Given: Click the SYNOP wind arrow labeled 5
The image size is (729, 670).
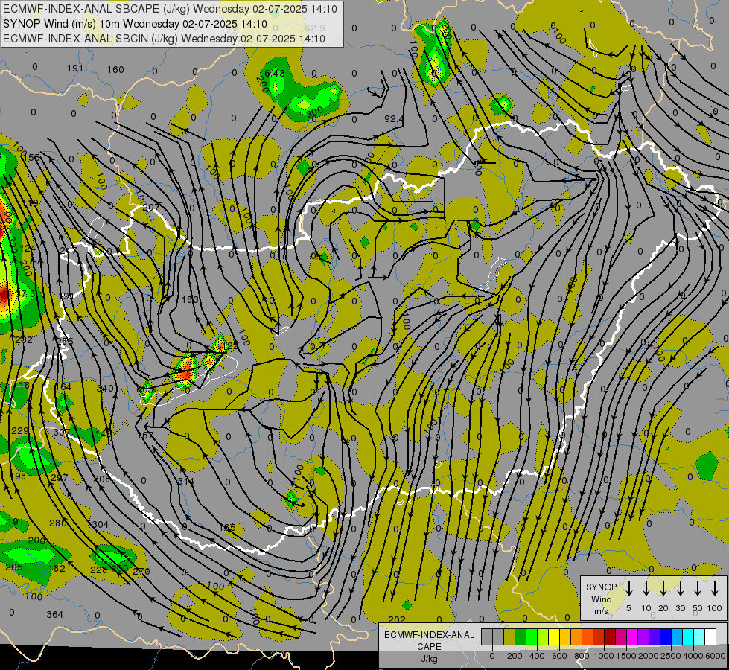Looking at the screenshot, I should tap(629, 588).
